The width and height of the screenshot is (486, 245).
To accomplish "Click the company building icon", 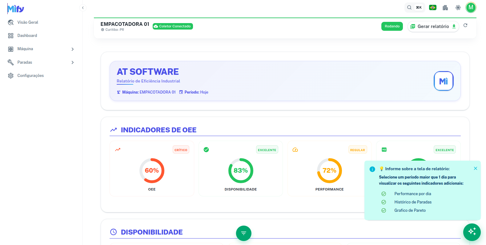I will [445, 8].
